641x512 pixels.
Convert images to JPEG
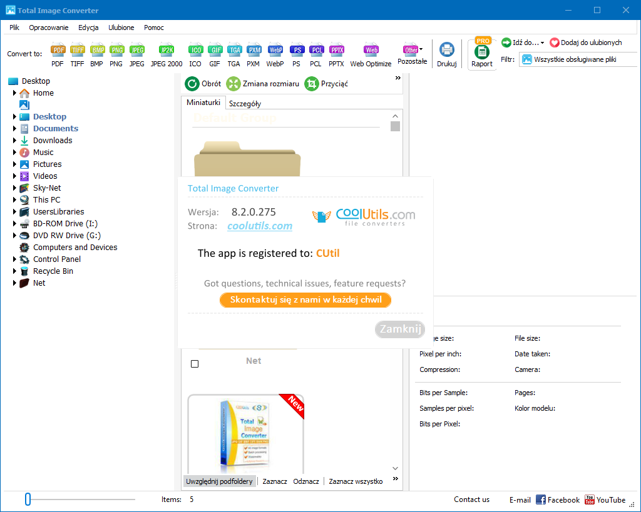(x=137, y=55)
